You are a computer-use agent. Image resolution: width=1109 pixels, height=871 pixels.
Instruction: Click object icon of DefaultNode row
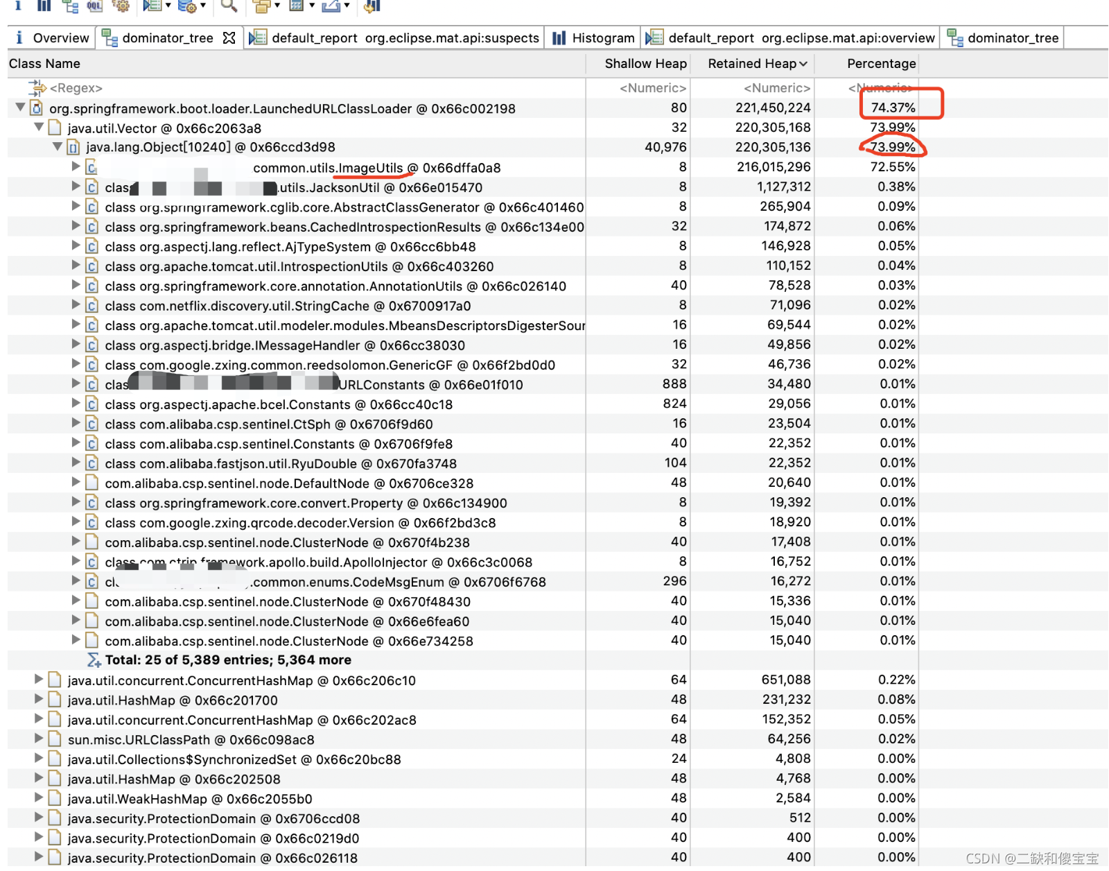coord(91,483)
